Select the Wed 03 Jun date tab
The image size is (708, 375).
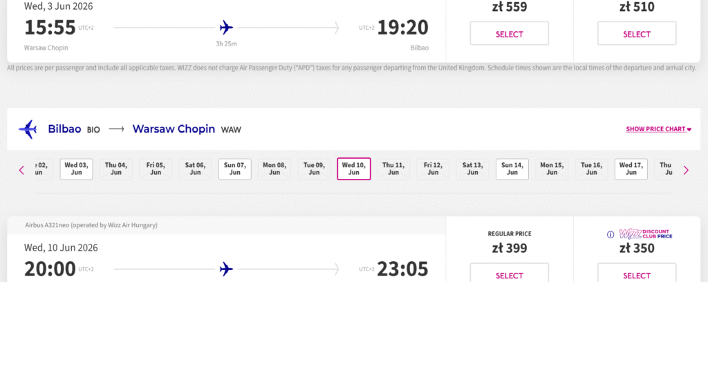click(76, 169)
